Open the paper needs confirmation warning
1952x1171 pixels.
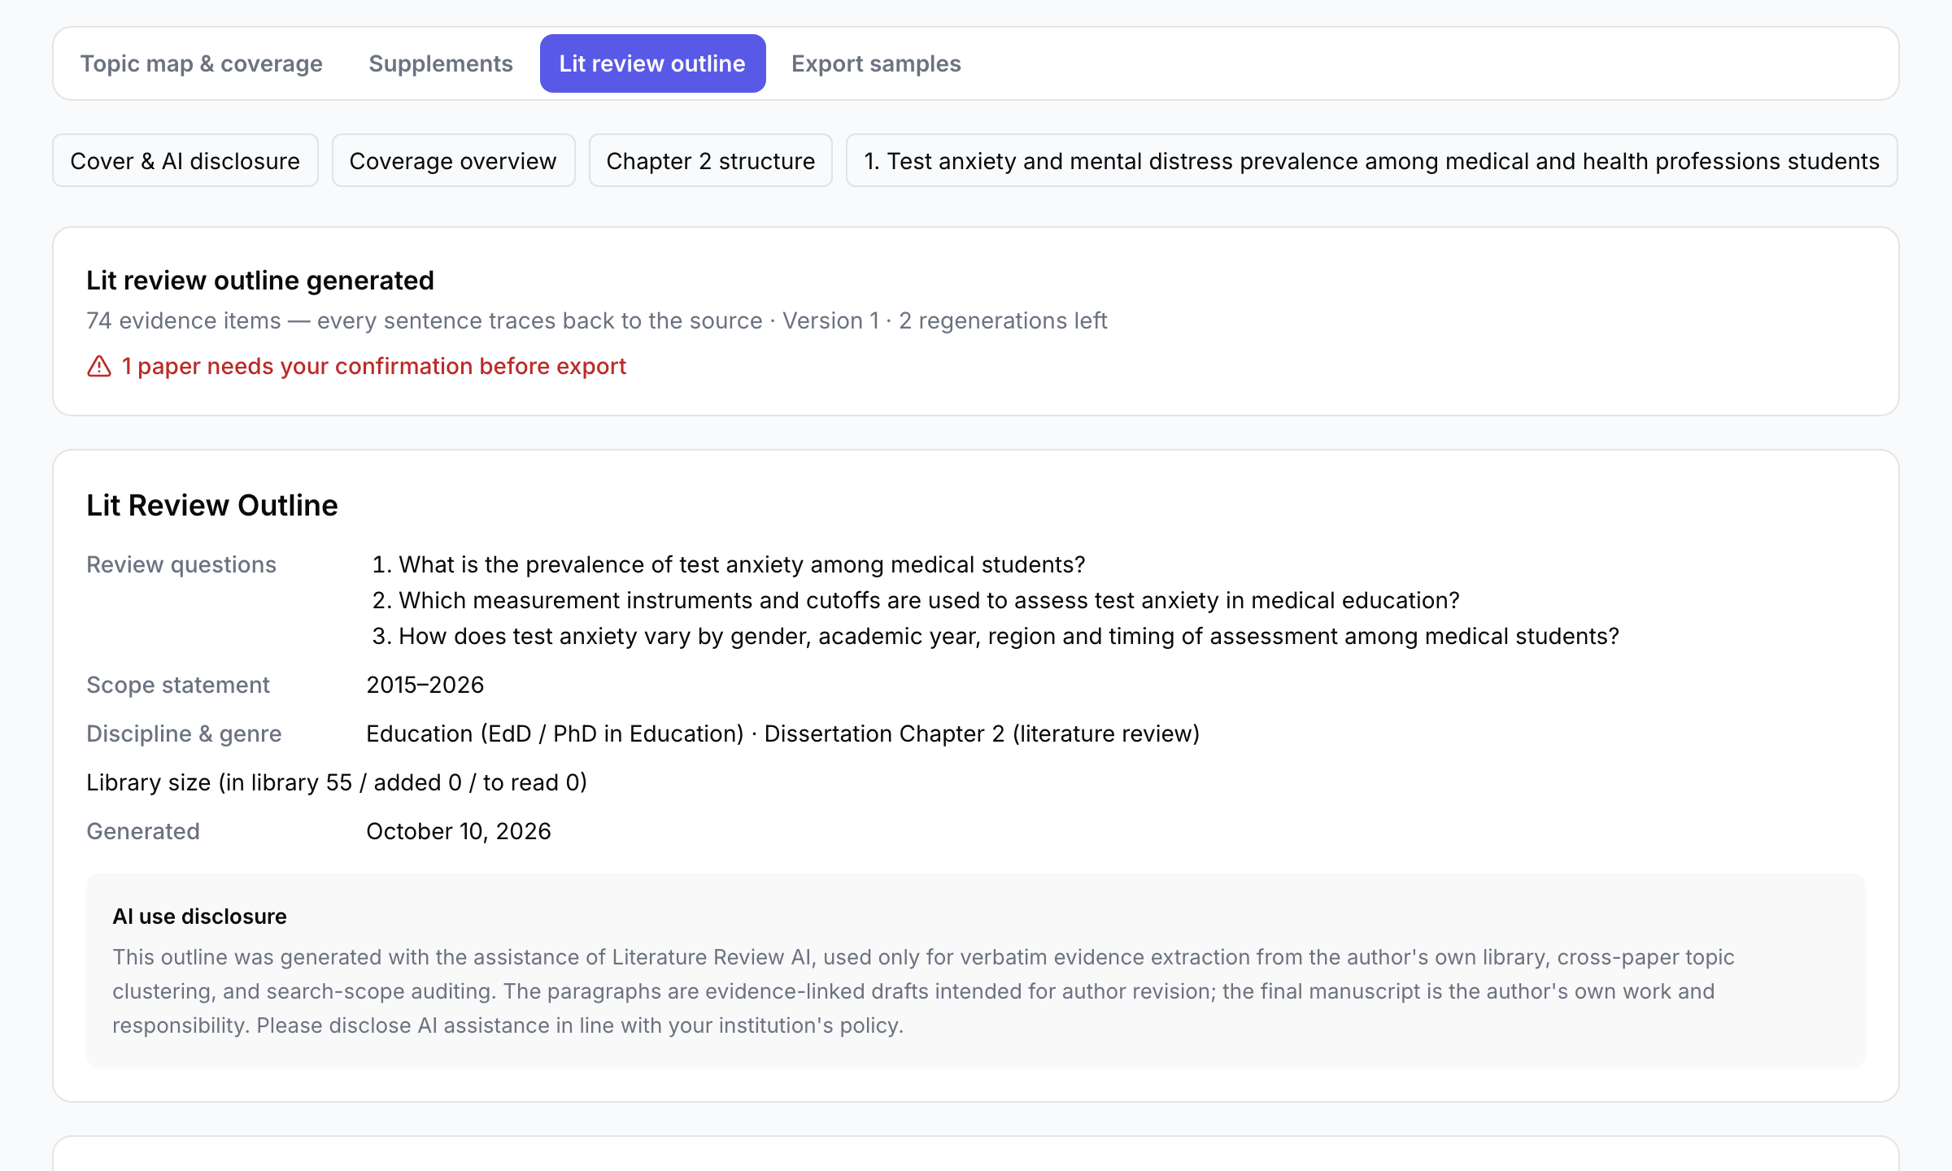click(374, 367)
